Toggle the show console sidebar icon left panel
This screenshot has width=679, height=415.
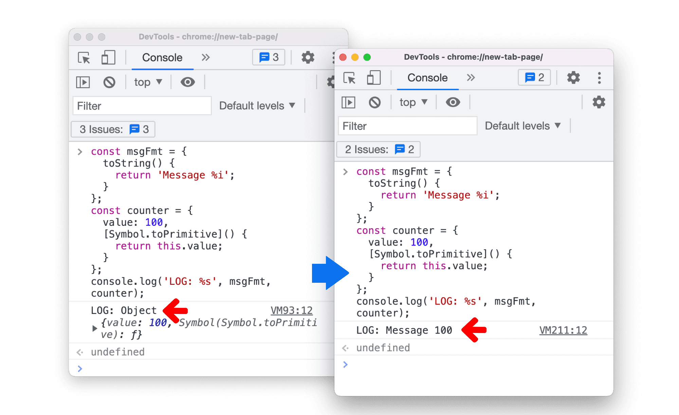84,82
